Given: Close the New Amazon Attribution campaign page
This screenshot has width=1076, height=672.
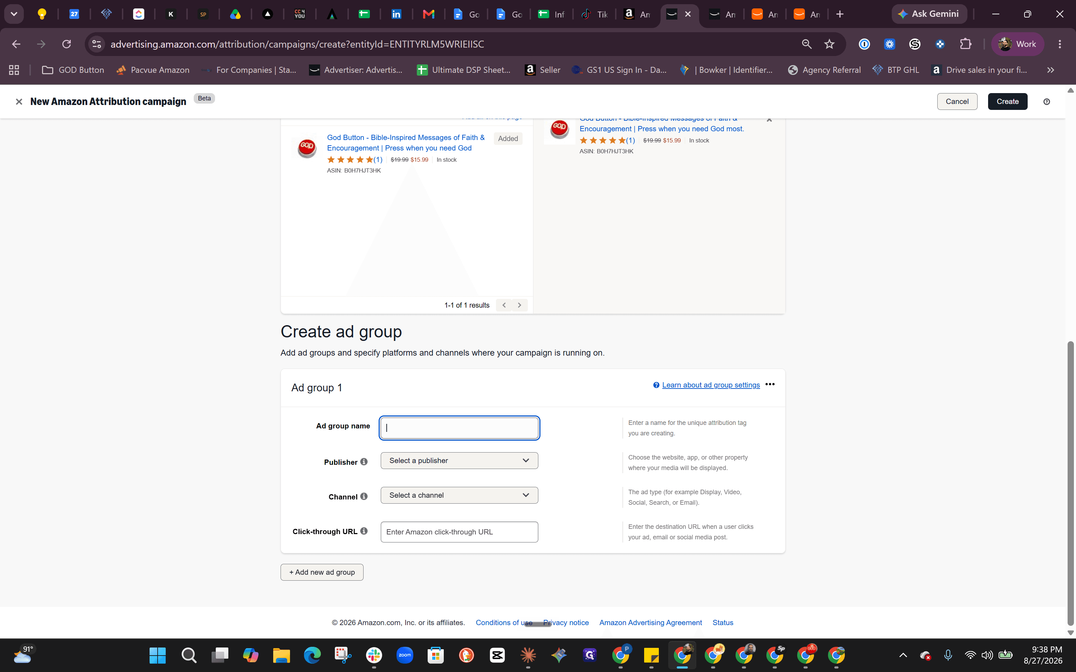Looking at the screenshot, I should coord(19,102).
